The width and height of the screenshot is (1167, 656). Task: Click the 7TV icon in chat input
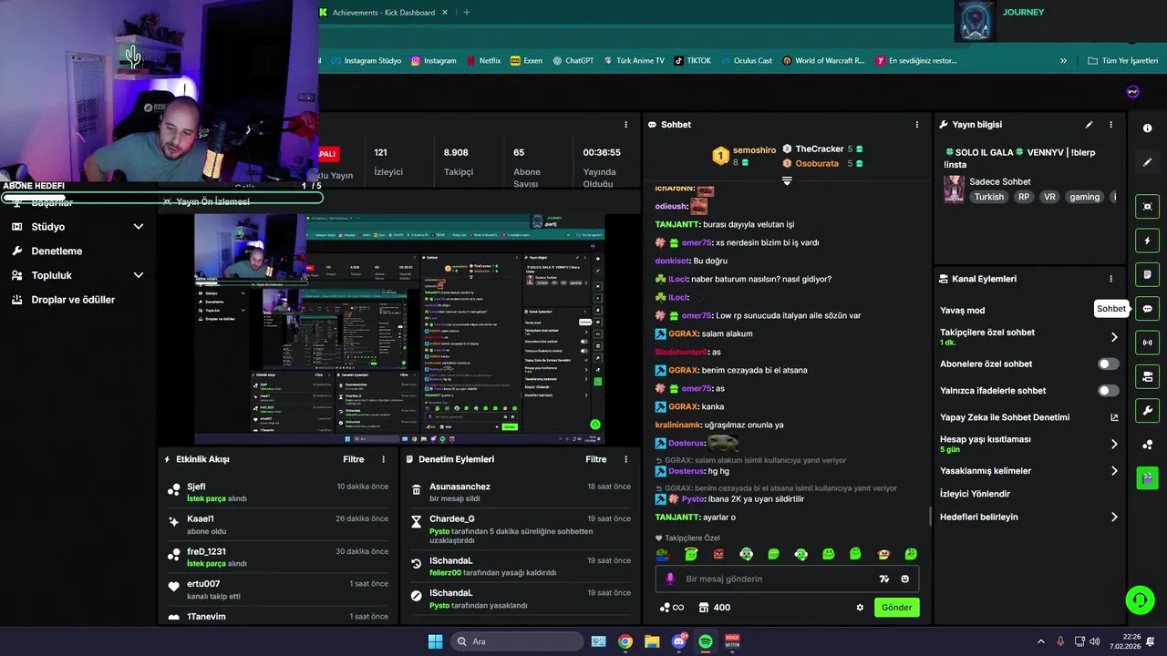(883, 579)
